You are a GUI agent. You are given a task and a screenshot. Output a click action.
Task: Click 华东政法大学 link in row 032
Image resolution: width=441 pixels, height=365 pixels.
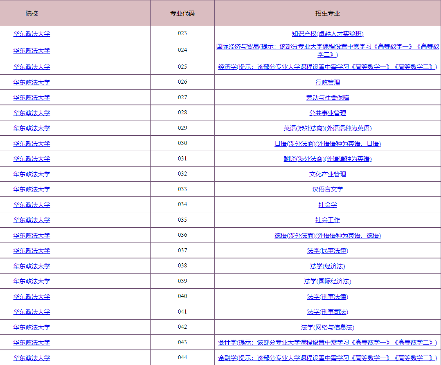pyautogui.click(x=32, y=174)
